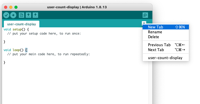Screen dimensions: 200x104
Task: Click the Verify checkmark icon
Action: [x=6, y=15]
